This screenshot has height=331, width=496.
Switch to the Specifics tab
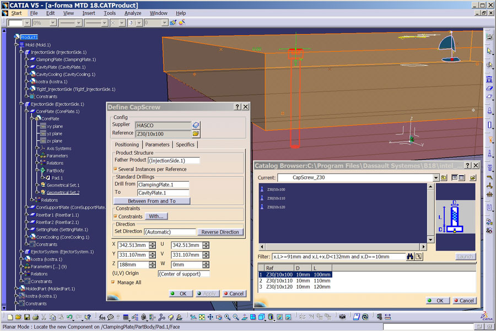pos(185,144)
